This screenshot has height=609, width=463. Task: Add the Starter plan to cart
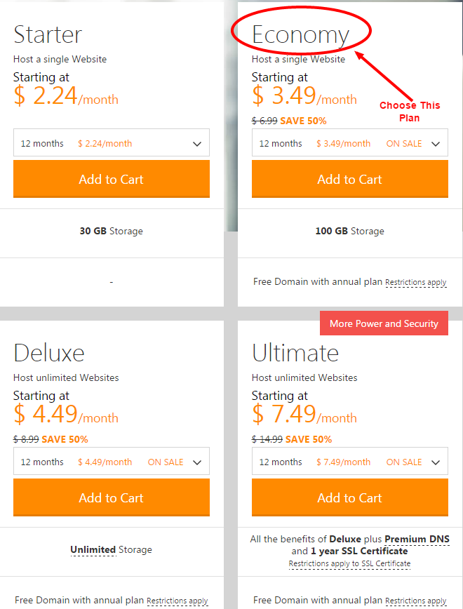pos(111,179)
